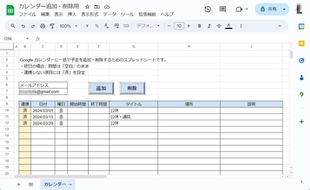Viewport: 310px width, 190px height.
Task: Open the カレンダー sheet tab menu arrow
Action: click(71, 185)
